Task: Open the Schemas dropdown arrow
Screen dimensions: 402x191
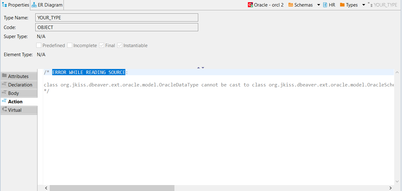Action: click(319, 5)
